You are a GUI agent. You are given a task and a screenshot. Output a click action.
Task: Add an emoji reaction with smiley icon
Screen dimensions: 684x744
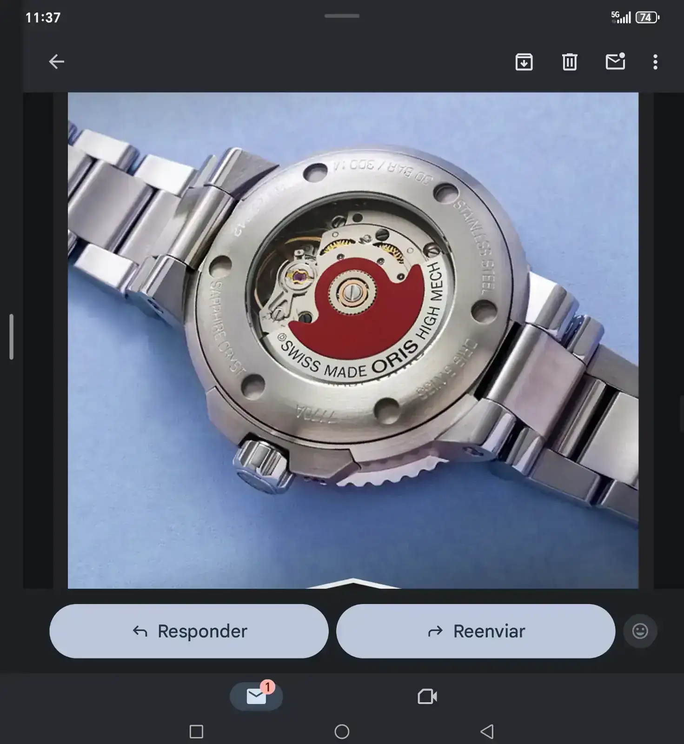tap(640, 631)
